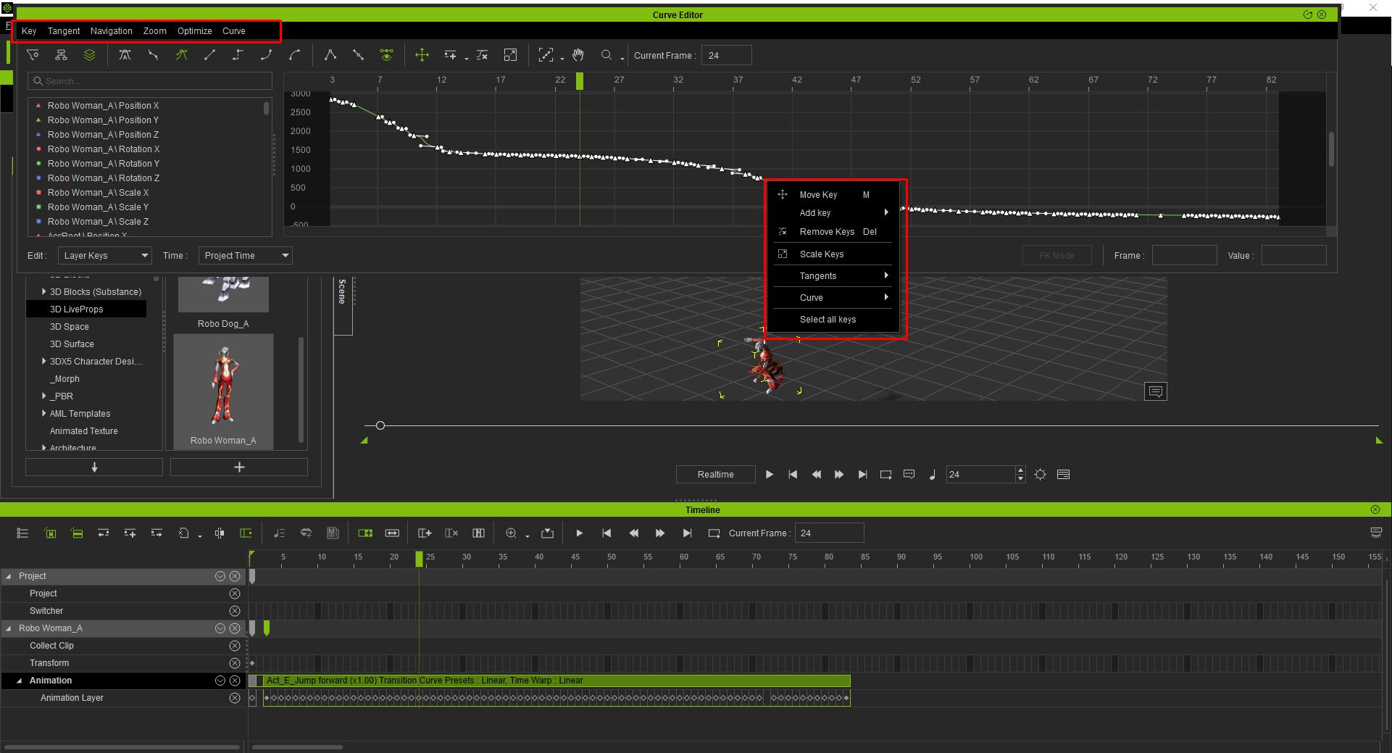This screenshot has width=1392, height=753.
Task: Select the step tangent icon
Action: [x=238, y=55]
